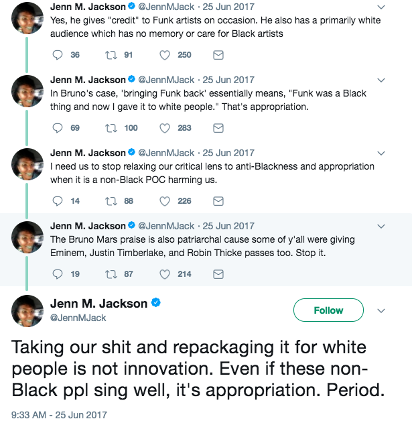Screen dimensions: 412x425
Task: Open the @JennMJack handle under main tweet
Action: (78, 318)
